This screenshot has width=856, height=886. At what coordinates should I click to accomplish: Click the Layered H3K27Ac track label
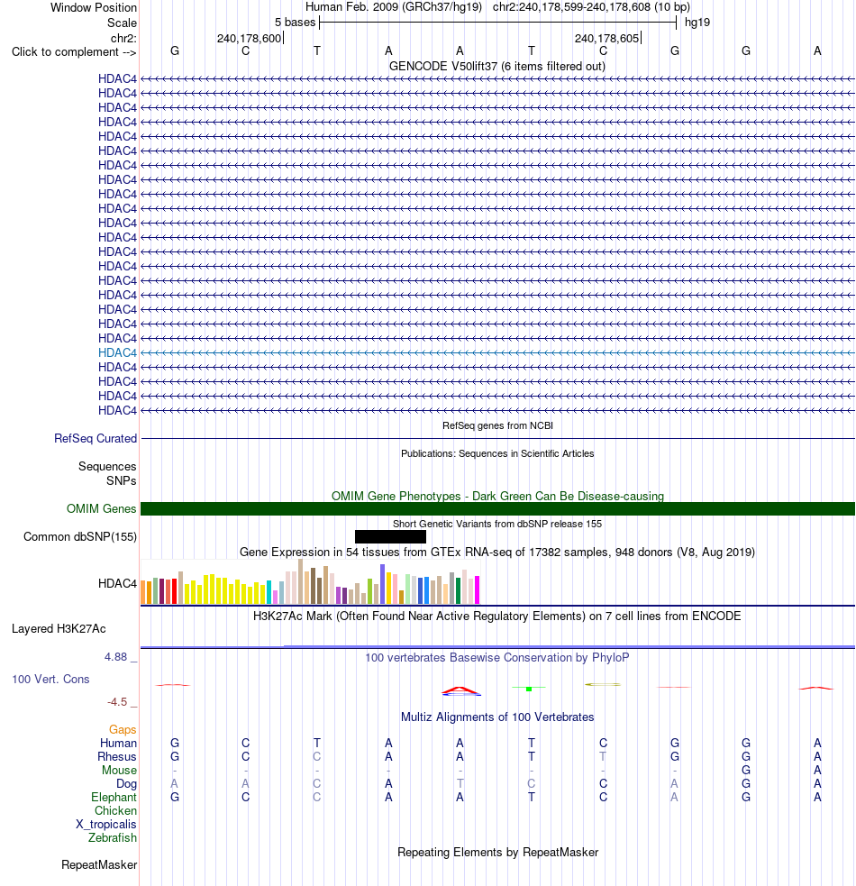coord(59,629)
